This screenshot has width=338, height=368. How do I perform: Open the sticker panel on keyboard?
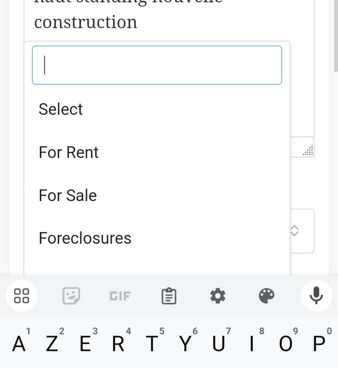point(71,296)
